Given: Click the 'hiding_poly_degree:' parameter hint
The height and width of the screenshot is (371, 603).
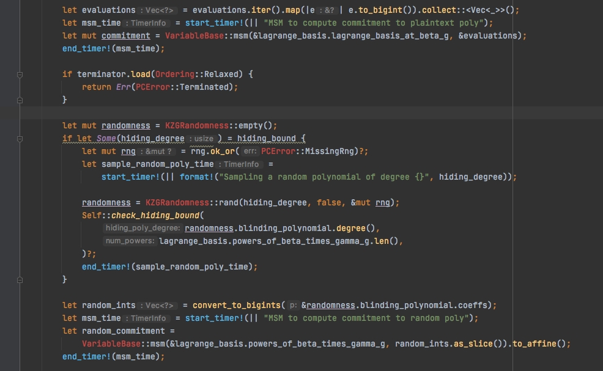Looking at the screenshot, I should (x=142, y=229).
